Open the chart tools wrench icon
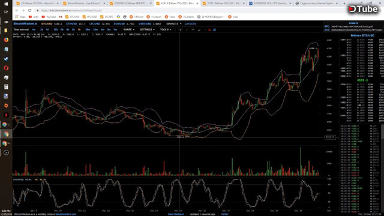Image resolution: width=384 pixels, height=216 pixels. pos(199,29)
